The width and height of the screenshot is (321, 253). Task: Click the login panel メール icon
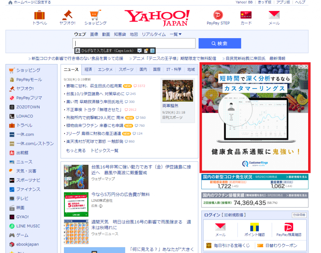(x=220, y=227)
